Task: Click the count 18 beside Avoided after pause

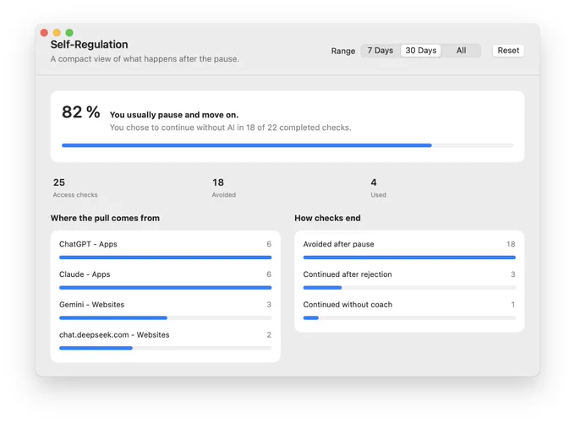Action: point(511,244)
